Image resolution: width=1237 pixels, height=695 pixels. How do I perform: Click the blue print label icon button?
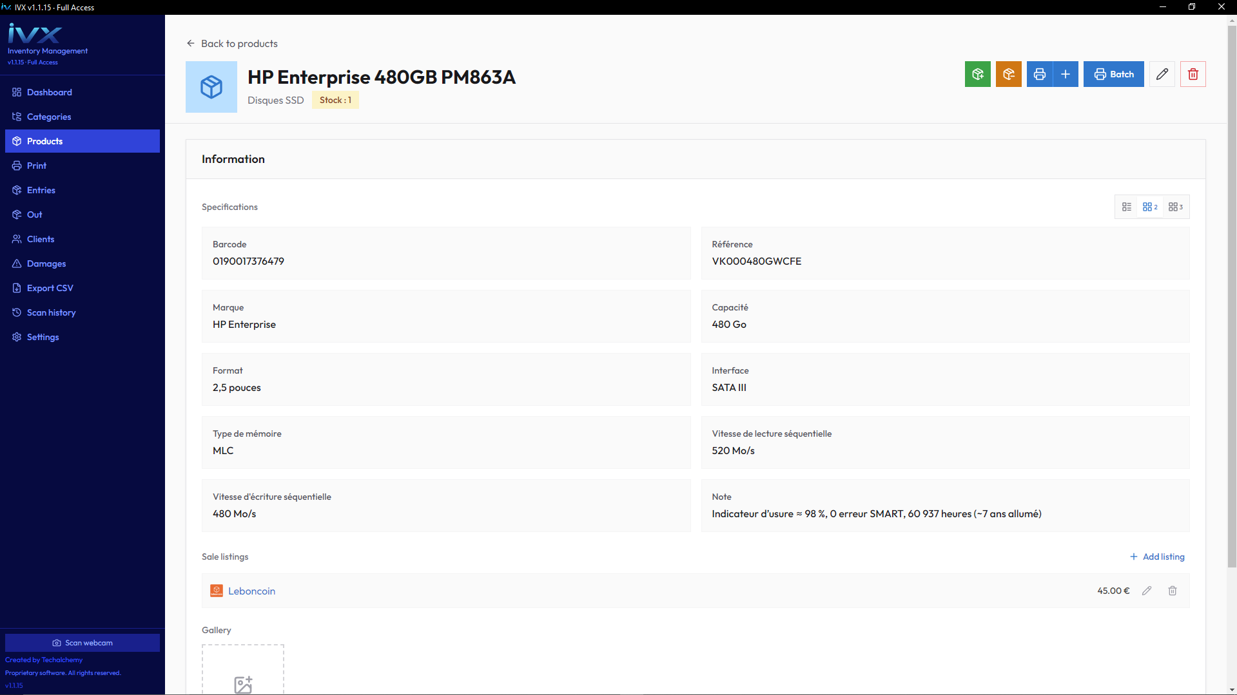(1039, 74)
